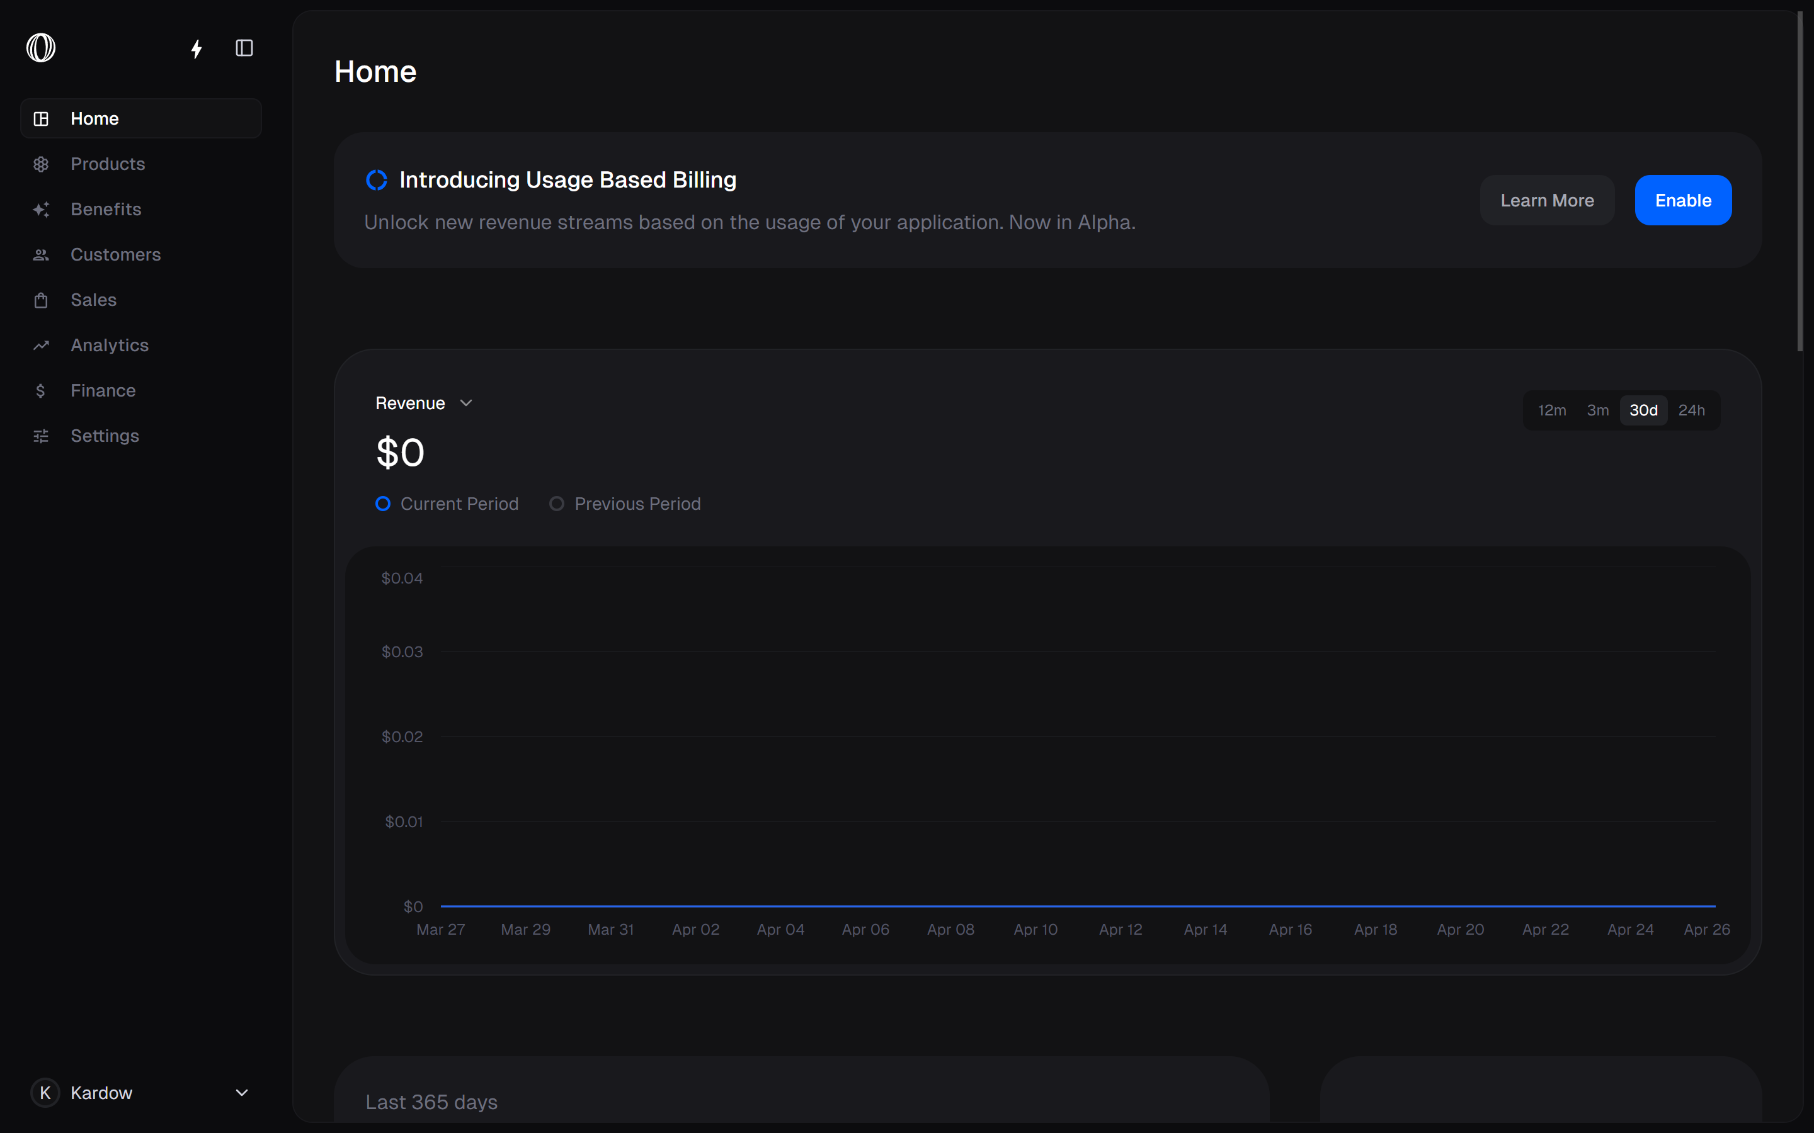Collapse sidebar with panel icon
The image size is (1814, 1133).
(244, 48)
